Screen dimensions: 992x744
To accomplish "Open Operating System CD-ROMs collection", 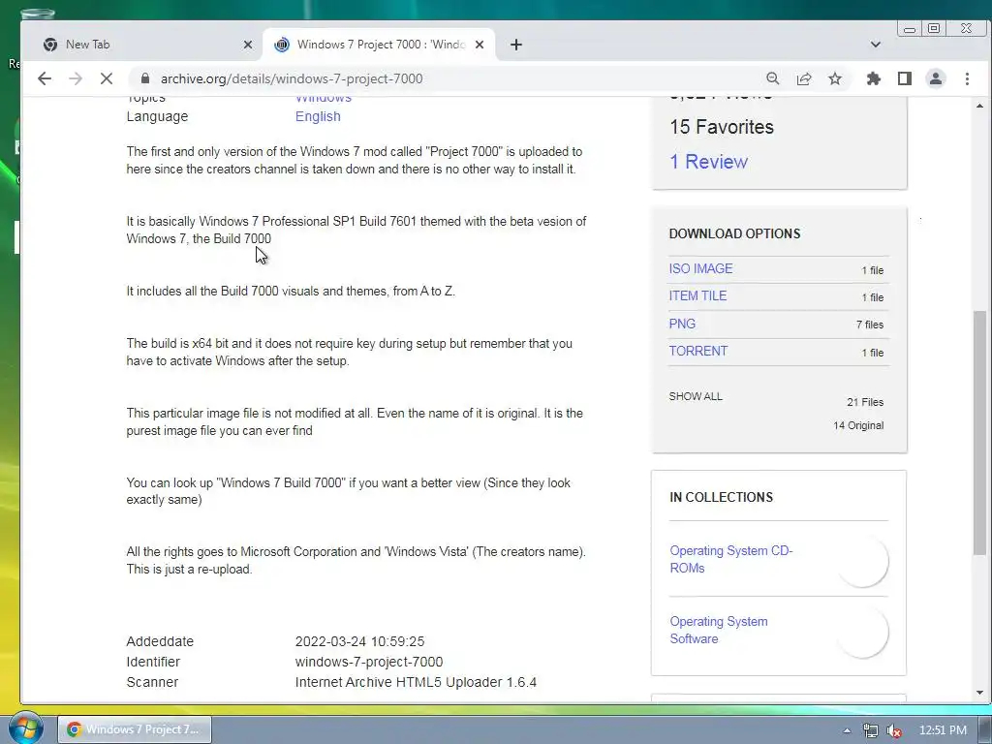I will (730, 559).
